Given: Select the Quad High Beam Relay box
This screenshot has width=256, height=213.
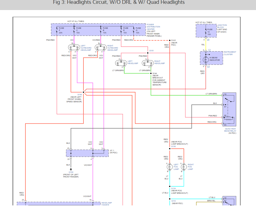Looking at the screenshot, I should [229, 109].
